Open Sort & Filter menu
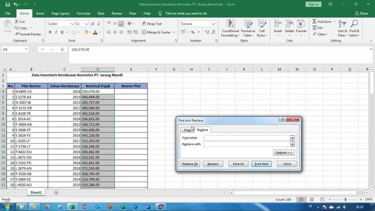The width and height of the screenshot is (375, 211). click(x=342, y=29)
